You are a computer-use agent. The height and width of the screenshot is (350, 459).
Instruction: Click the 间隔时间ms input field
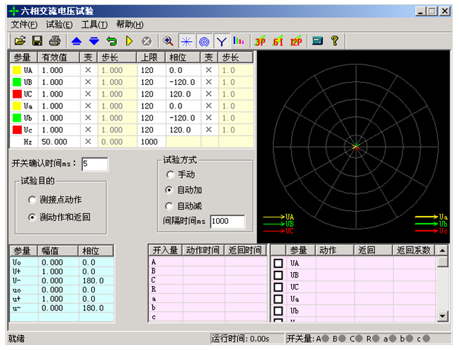(227, 221)
